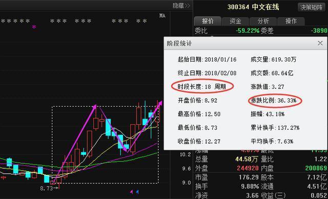Click the 10.2 price axis label
Screen dimensions: 328x199
point(186,155)
